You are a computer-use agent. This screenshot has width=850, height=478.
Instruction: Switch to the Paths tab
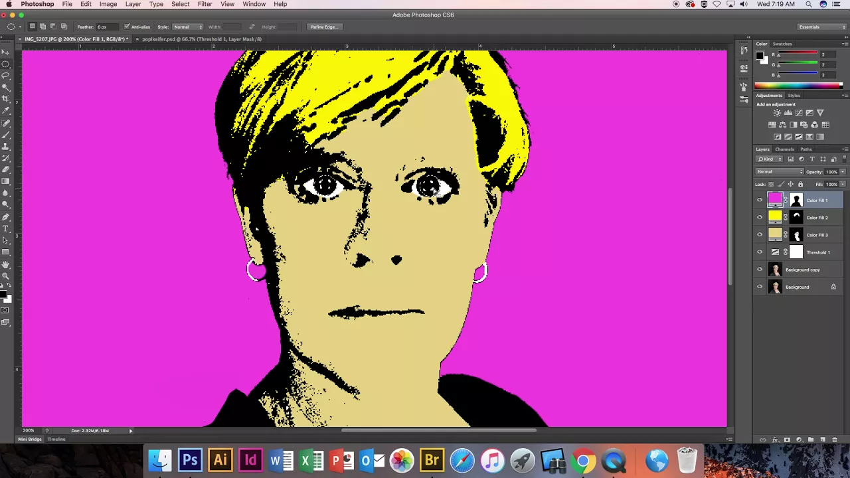(806, 149)
